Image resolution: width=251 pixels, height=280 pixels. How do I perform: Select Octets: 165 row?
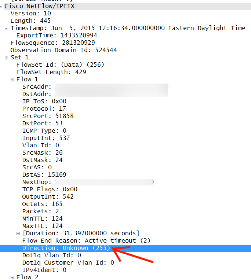(x=42, y=204)
